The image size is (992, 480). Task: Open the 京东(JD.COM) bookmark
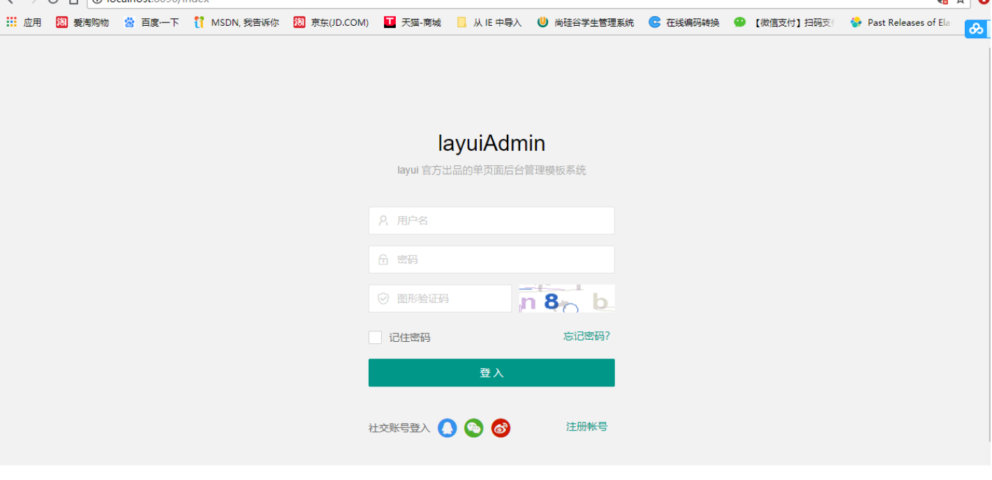coord(331,22)
